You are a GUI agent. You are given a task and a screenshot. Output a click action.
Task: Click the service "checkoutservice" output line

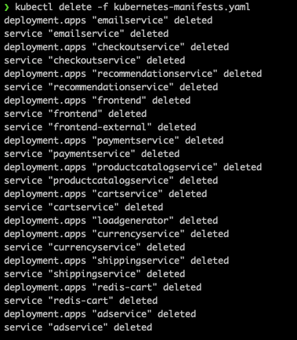point(95,60)
